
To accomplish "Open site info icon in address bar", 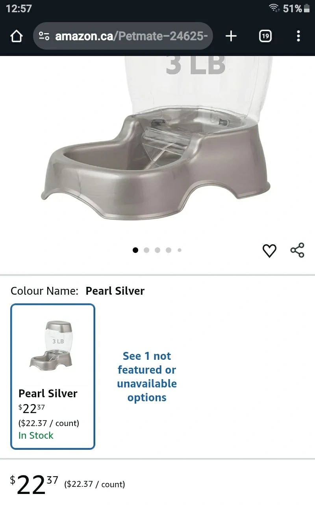I will 44,36.
